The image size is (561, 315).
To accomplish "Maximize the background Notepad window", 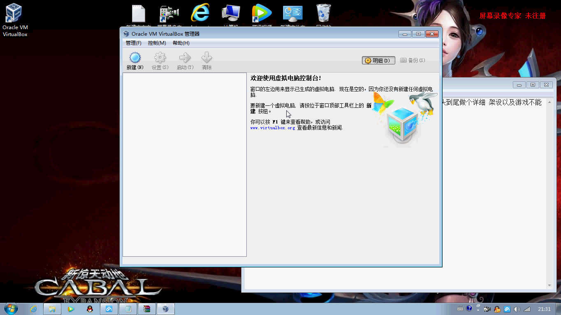I will click(533, 85).
